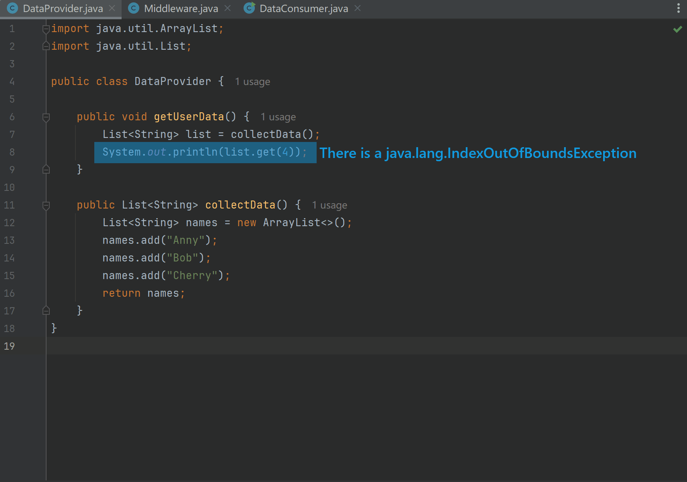Screen dimensions: 687x482
Task: Click the fold marker beside line 17
Action: coord(46,310)
